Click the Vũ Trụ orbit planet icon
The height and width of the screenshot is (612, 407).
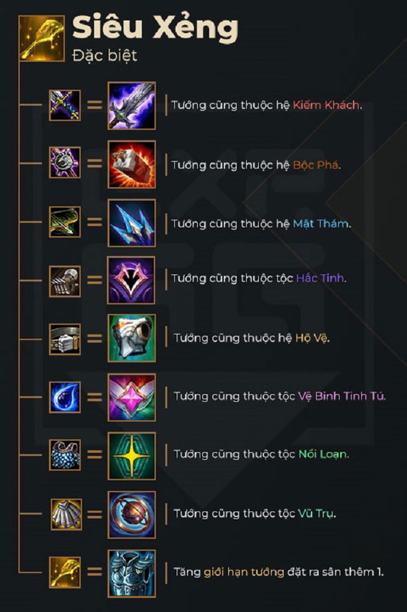[131, 514]
